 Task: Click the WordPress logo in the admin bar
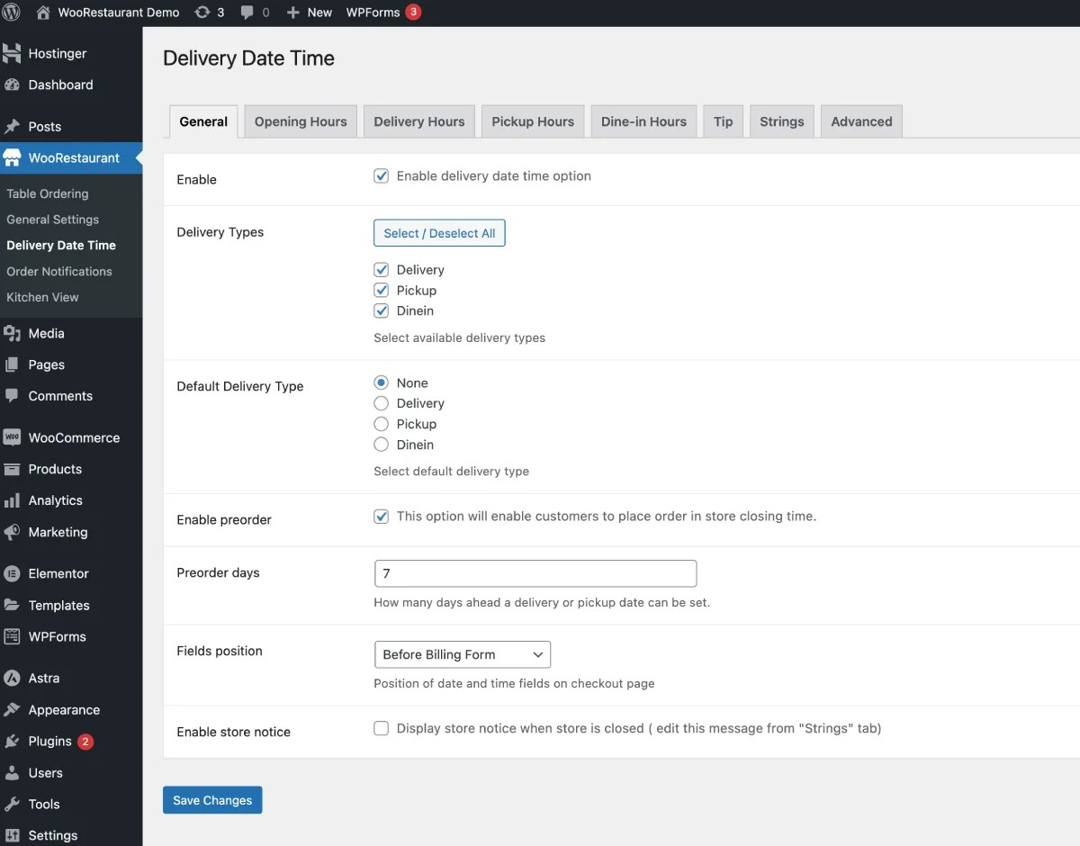(12, 12)
